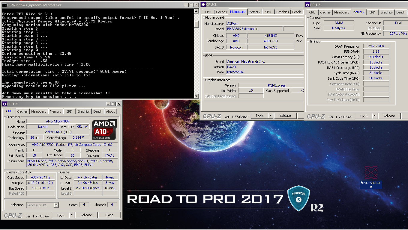Select Mainboard tab in Memory window
Viewport: 408px width, 230px height.
tap(342, 12)
